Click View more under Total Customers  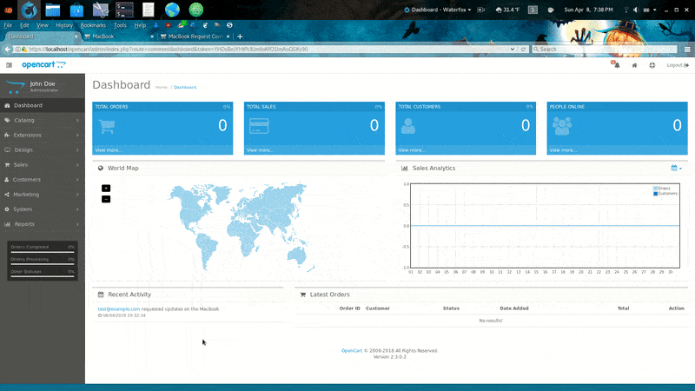[411, 150]
